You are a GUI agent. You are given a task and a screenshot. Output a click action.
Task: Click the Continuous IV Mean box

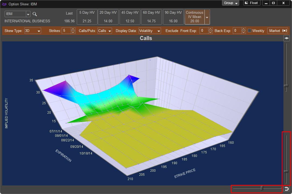(x=195, y=17)
